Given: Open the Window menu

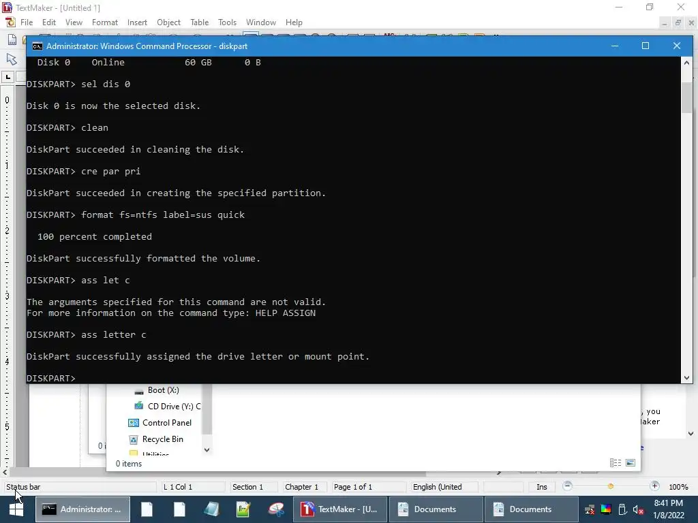Looking at the screenshot, I should pyautogui.click(x=261, y=22).
